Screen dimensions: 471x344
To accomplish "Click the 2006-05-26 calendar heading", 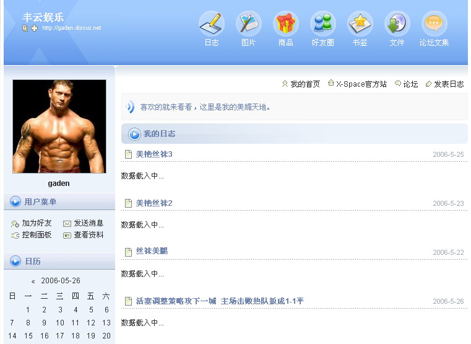I will 61,281.
